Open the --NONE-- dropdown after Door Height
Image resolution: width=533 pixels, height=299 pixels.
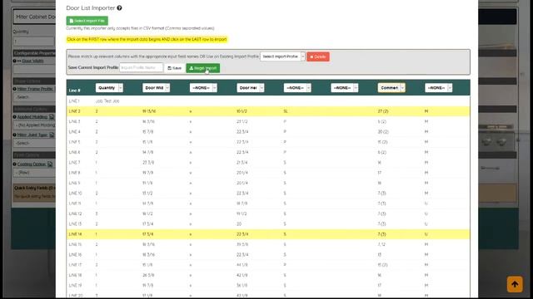pos(297,88)
